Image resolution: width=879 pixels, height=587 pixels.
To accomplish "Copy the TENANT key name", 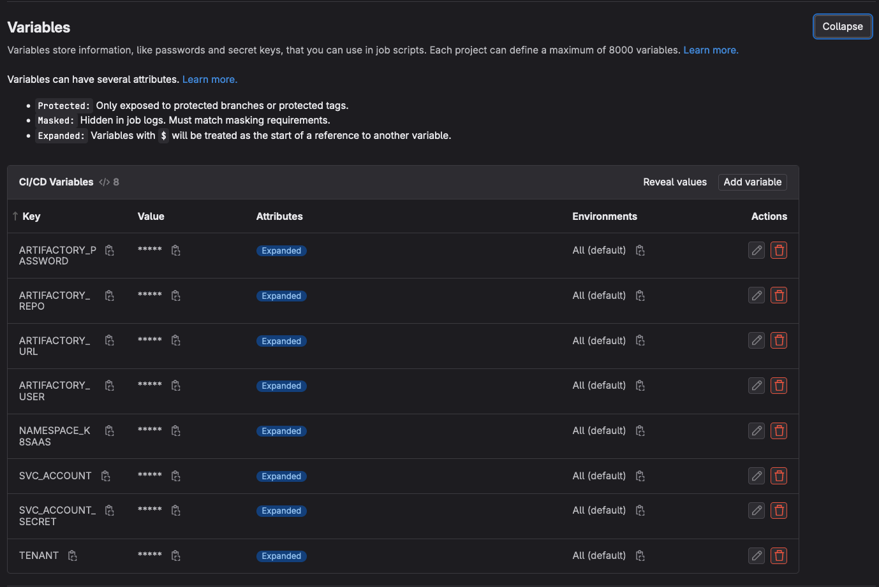I will tap(73, 556).
